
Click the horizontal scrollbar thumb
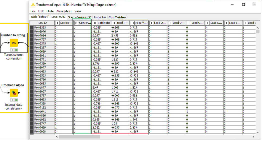click(80, 136)
